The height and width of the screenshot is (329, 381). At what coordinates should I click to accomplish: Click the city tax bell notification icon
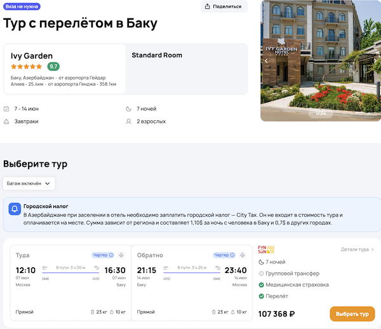[15, 209]
